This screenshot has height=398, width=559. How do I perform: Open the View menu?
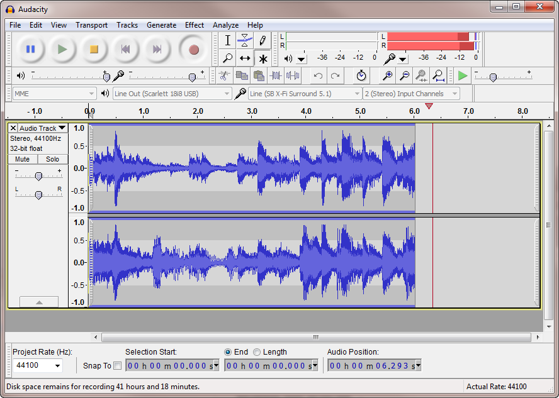coord(59,25)
